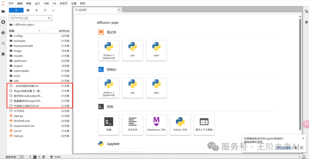Click the translation floating button at right edge
309x159 pixels.
click(306, 124)
